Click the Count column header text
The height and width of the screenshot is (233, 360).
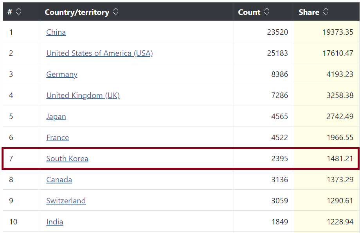(249, 12)
